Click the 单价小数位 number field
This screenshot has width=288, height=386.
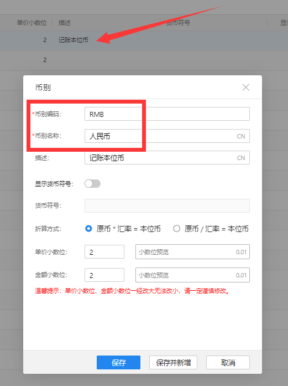[x=104, y=252]
